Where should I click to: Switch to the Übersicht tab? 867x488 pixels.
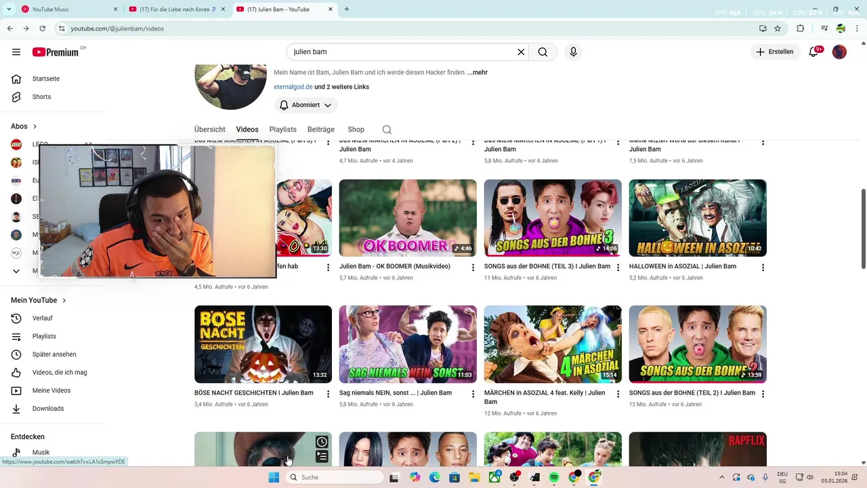pos(210,129)
